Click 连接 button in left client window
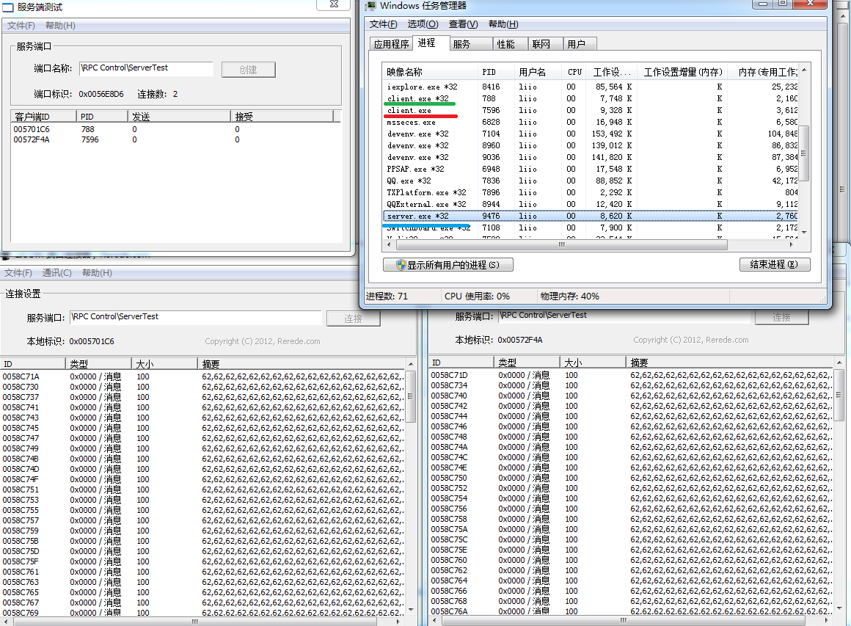 354,319
